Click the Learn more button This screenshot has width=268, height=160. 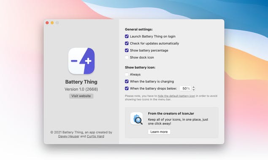159,132
